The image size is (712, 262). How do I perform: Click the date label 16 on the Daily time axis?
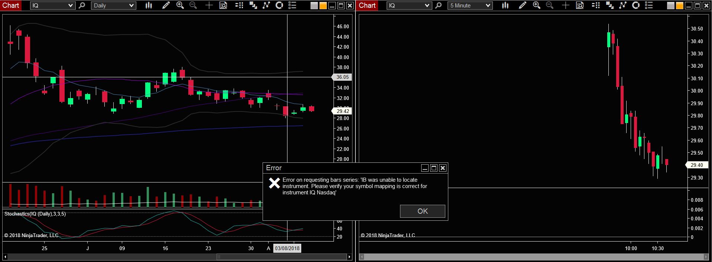click(165, 248)
